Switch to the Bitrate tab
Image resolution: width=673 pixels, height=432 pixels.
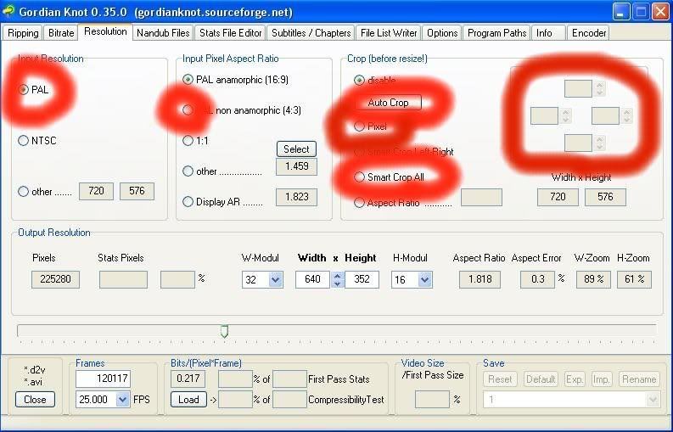tap(61, 33)
